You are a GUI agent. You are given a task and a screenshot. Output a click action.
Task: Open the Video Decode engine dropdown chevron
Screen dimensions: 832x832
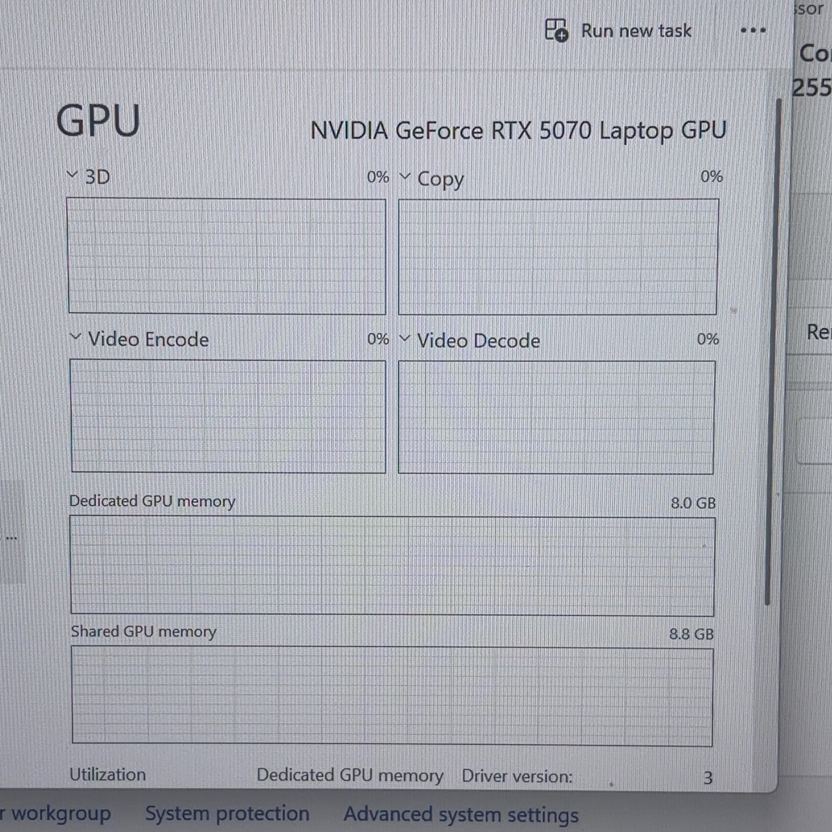coord(405,339)
